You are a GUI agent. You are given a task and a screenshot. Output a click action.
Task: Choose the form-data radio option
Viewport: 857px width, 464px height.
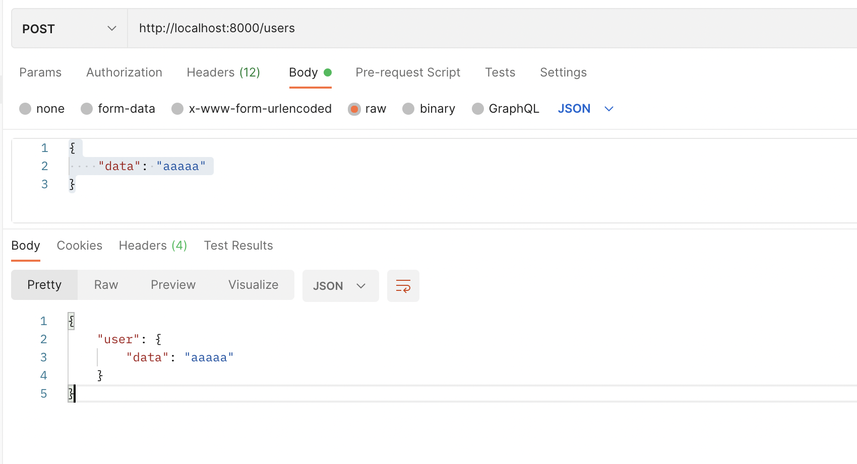87,109
